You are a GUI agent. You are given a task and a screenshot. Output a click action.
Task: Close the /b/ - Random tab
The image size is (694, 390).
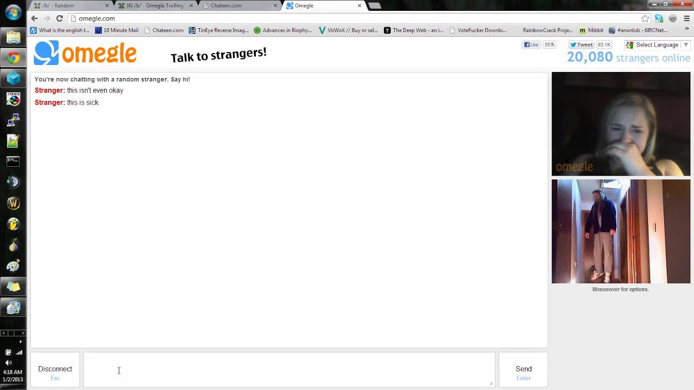tap(107, 5)
